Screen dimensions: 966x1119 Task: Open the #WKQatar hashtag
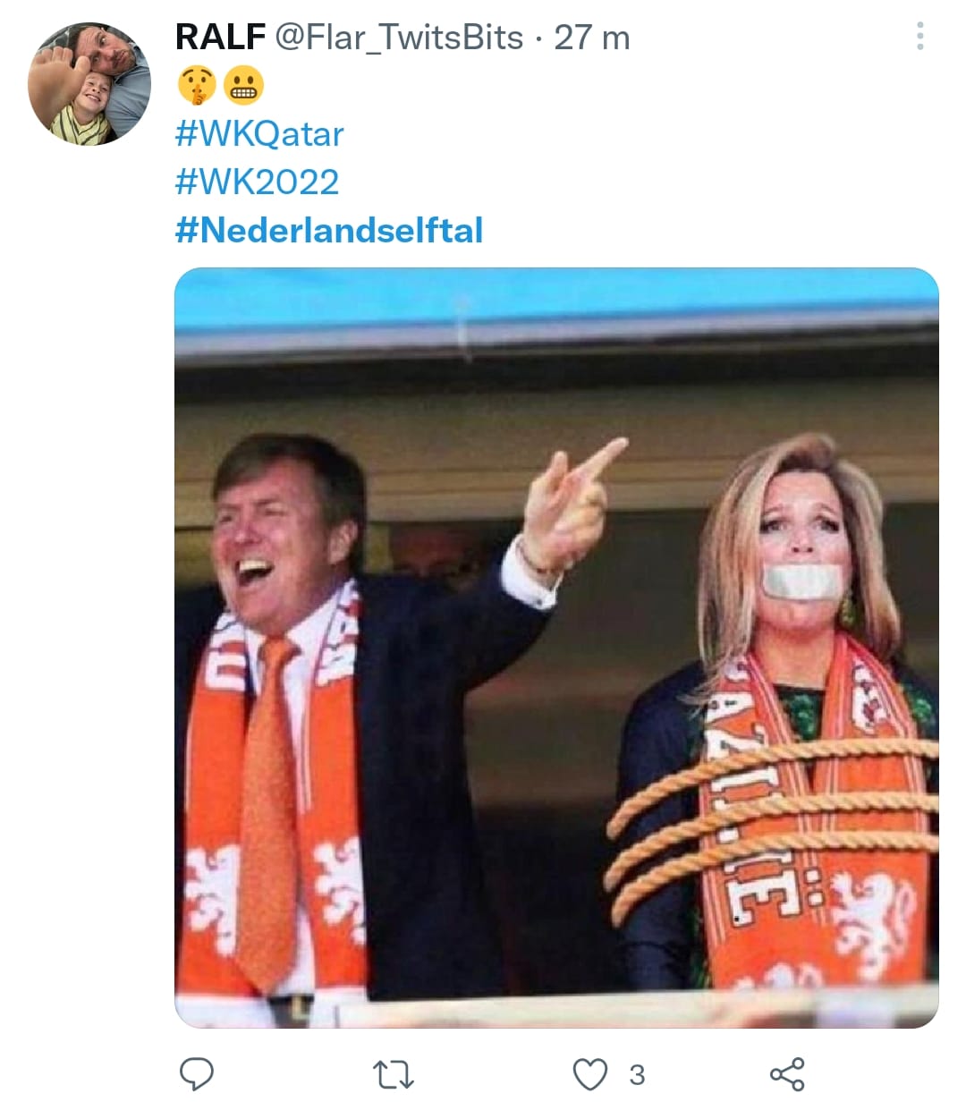[x=259, y=134]
